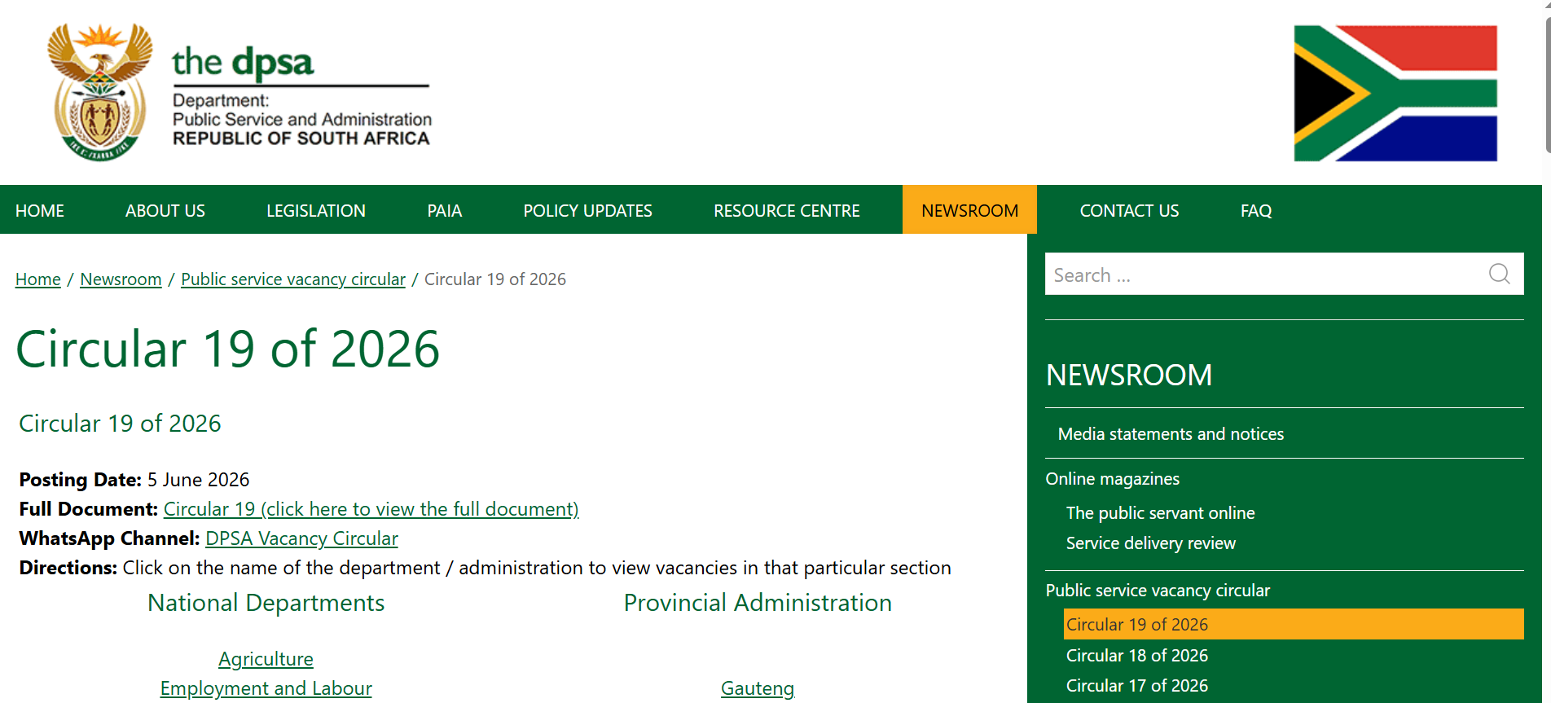The width and height of the screenshot is (1551, 703).
Task: Open The public servant online link
Action: (1161, 513)
